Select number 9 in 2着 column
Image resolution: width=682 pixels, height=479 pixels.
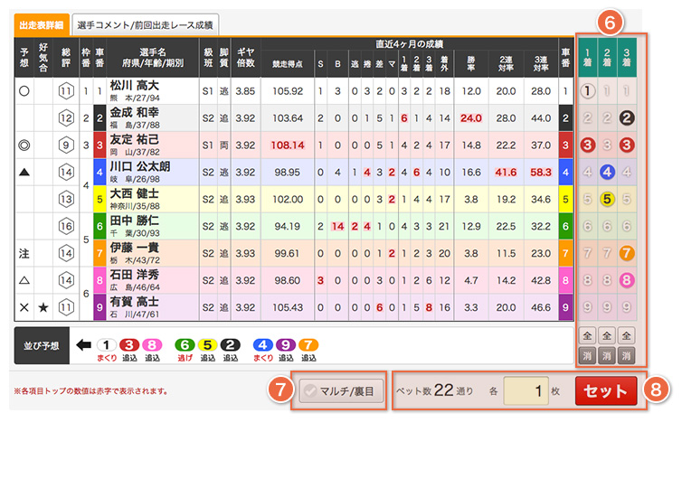click(607, 307)
